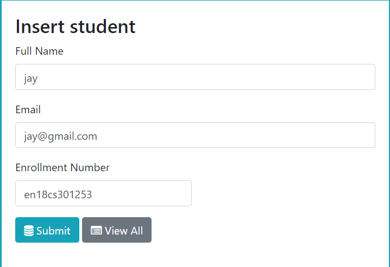Viewport: 390px width, 267px height.
Task: Place cursor on "jay@gmail.com" text
Action: (60, 136)
